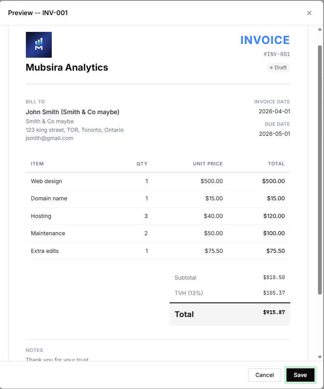Click the Maintenance total $100.00
The height and width of the screenshot is (389, 324).
[274, 233]
